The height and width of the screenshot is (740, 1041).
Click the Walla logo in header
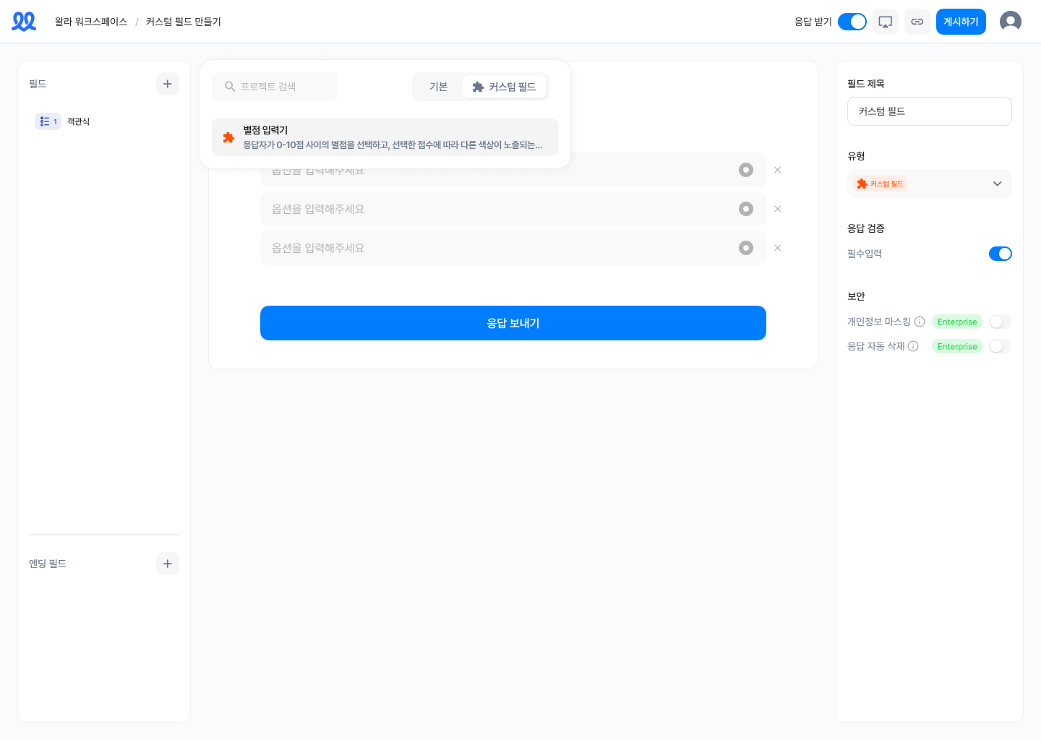coord(24,22)
